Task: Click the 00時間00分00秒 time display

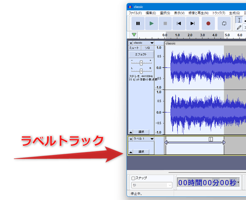Action: 207,183
